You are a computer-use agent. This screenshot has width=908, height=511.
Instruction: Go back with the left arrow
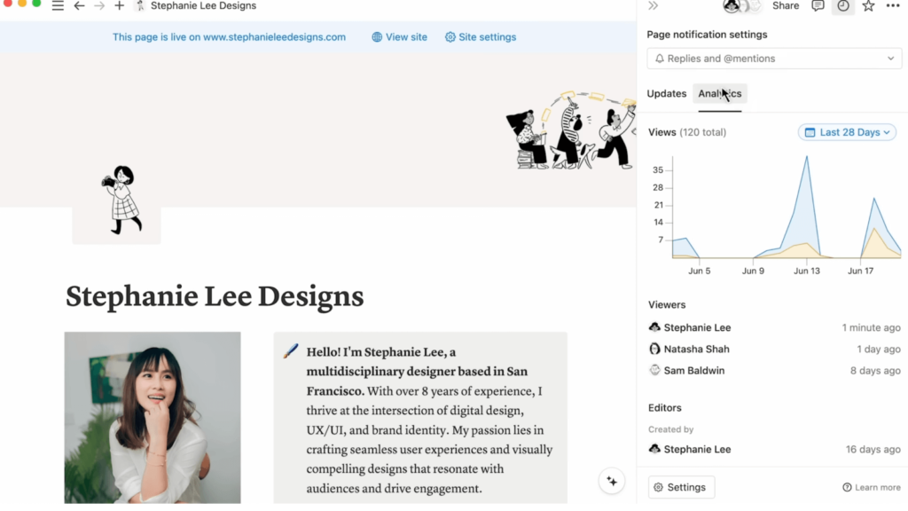coord(79,6)
